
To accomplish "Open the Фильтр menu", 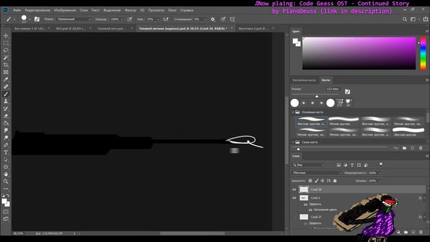I will point(130,10).
